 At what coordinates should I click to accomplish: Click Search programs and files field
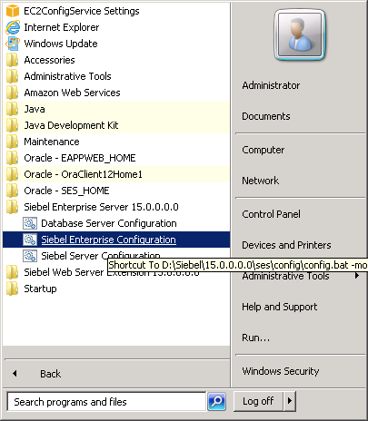pos(106,402)
